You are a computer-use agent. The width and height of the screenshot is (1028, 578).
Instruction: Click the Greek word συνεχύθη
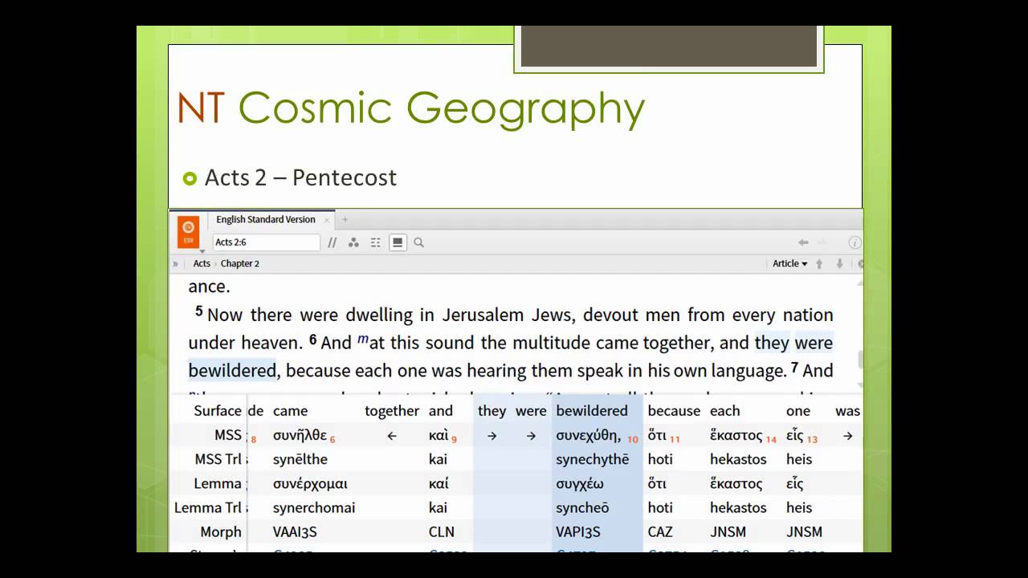point(589,435)
